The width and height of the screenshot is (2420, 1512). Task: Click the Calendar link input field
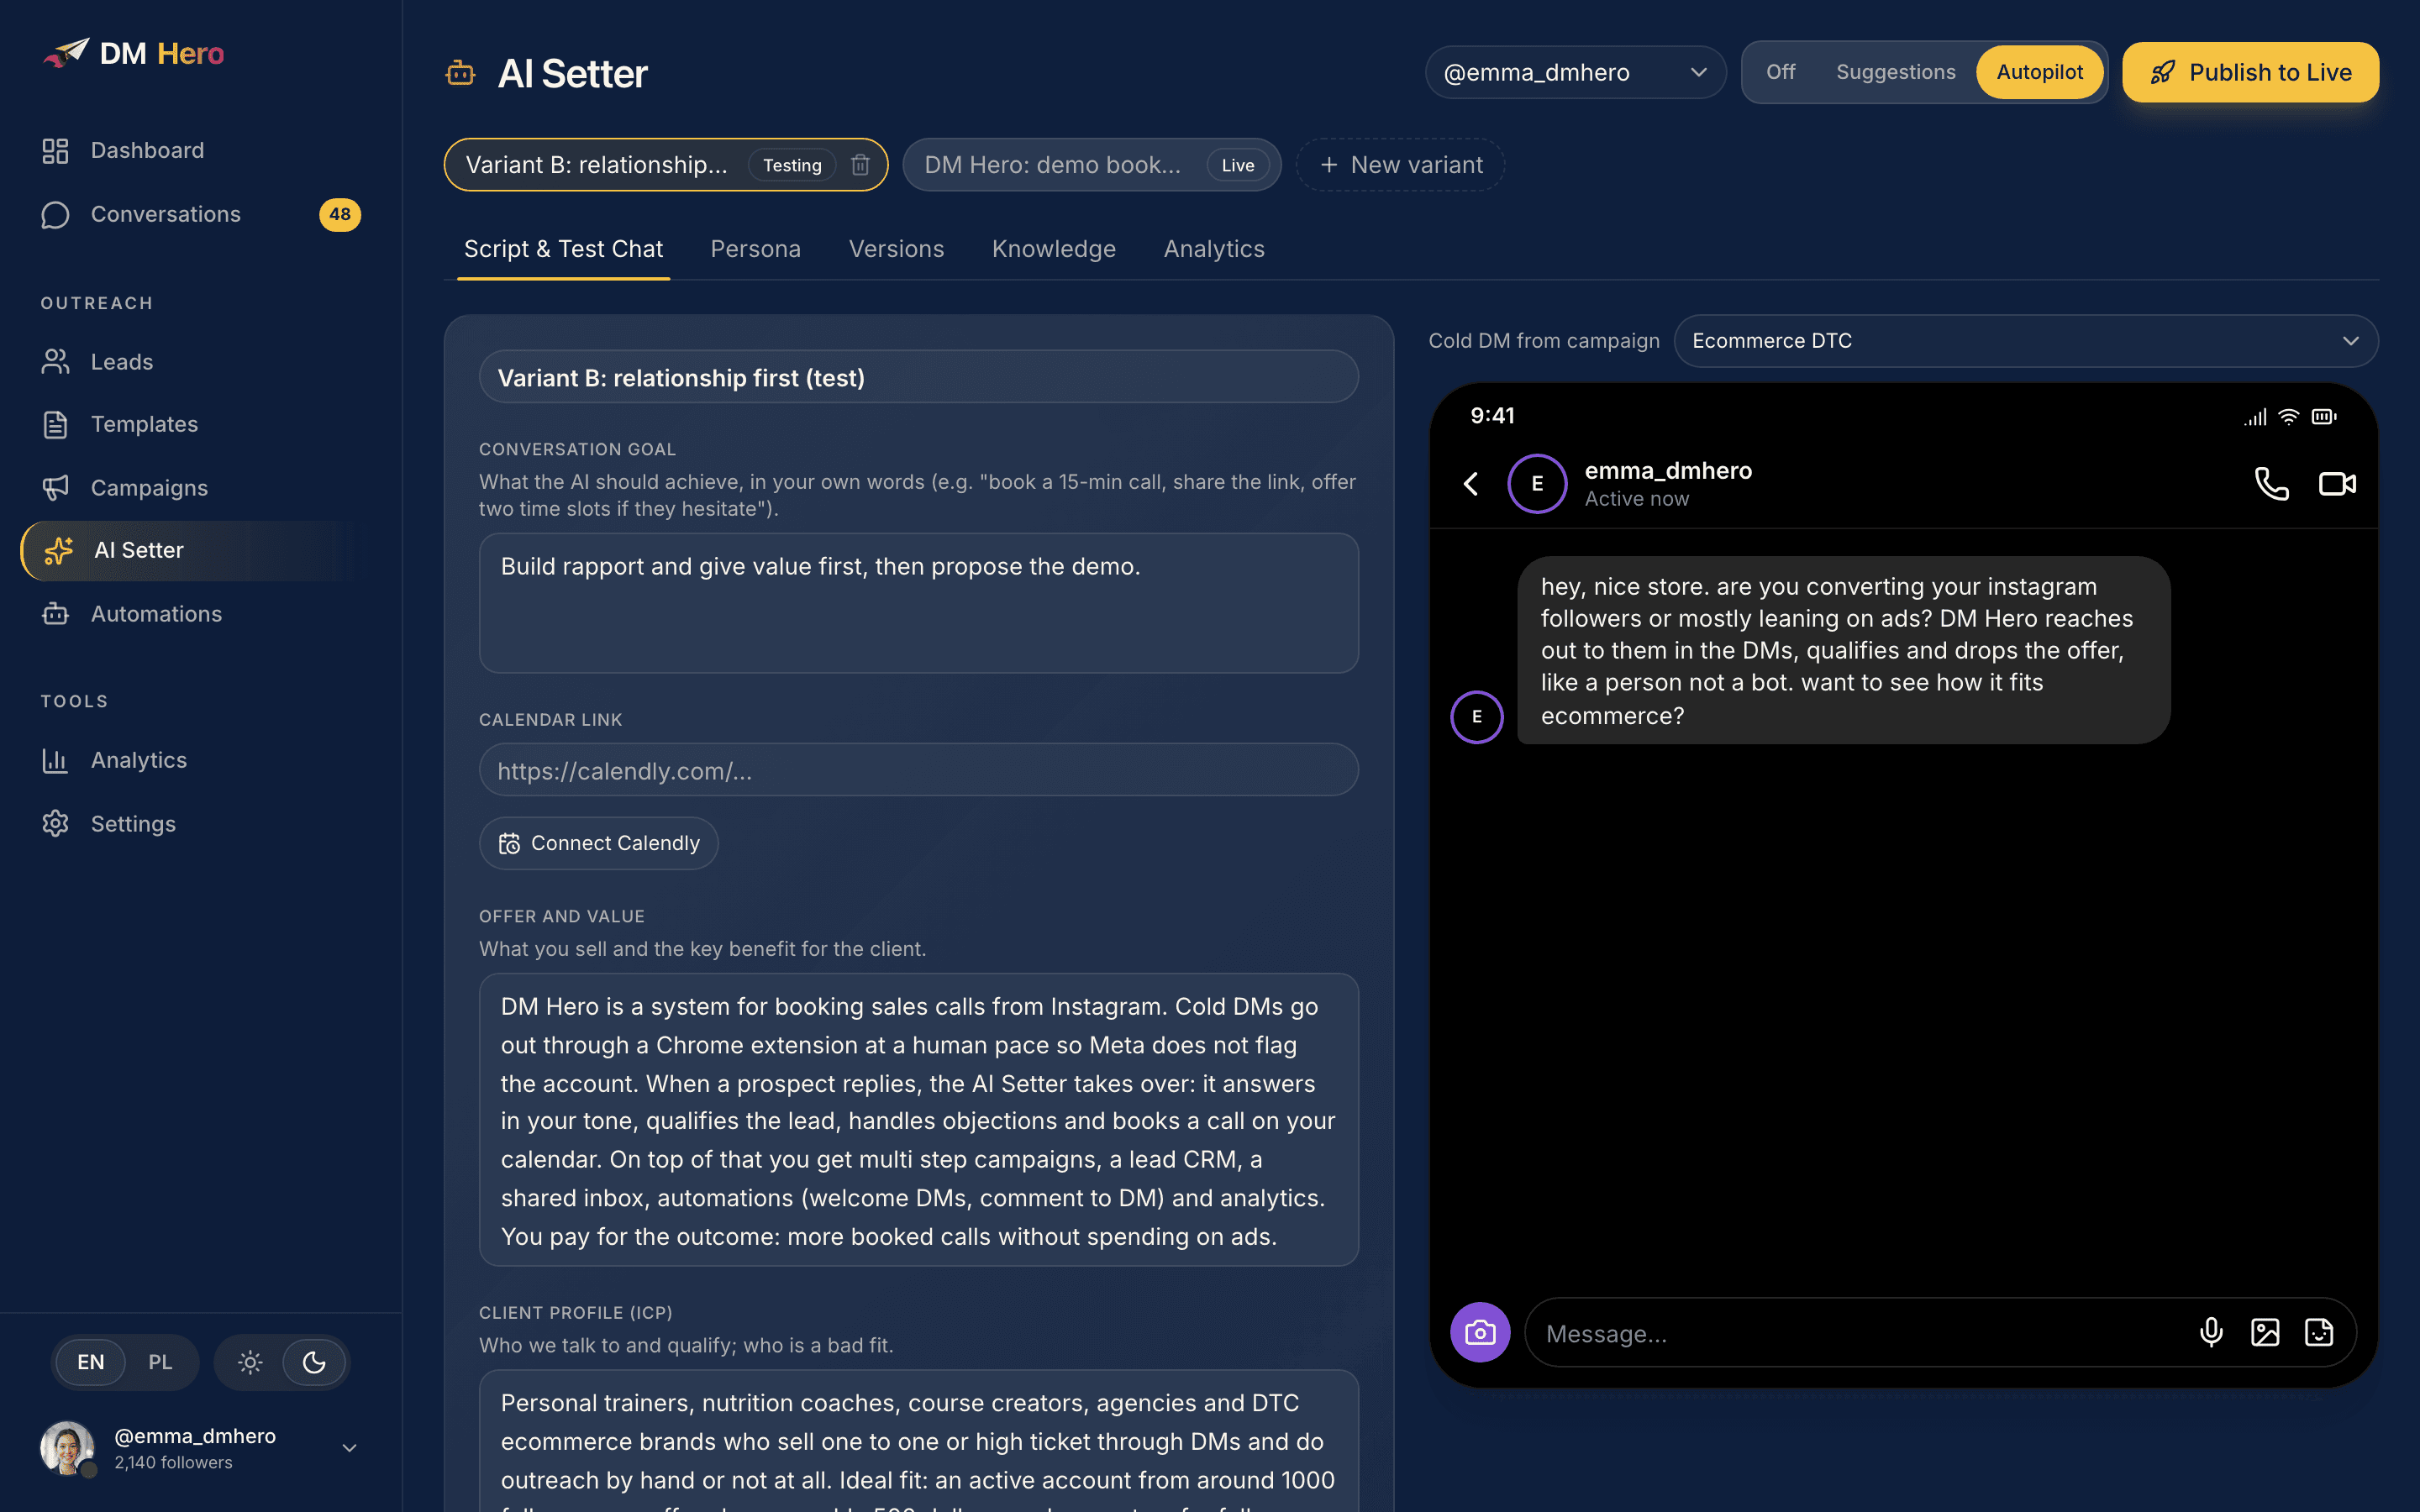[918, 770]
